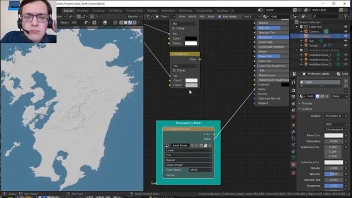Toggle fake user shield for Gold material
This screenshot has width=352, height=198.
[x=317, y=96]
